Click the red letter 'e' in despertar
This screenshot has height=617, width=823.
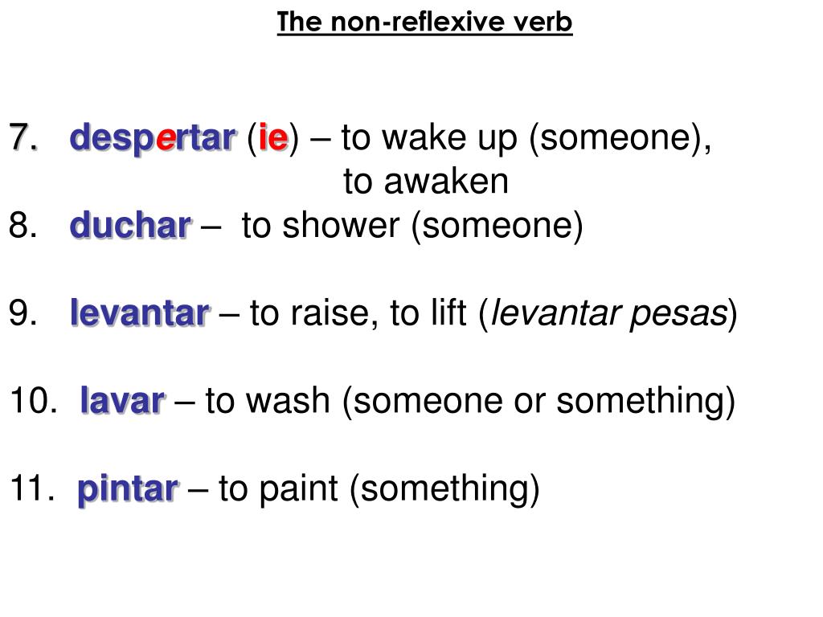click(x=165, y=138)
